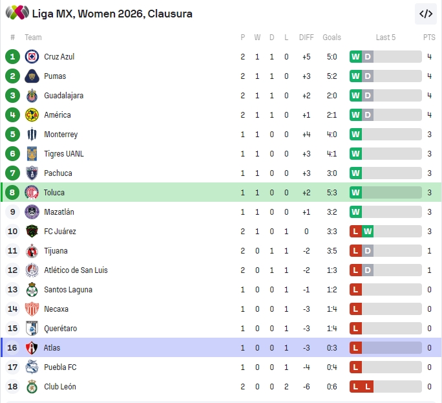
Task: Click FC Juárez's green W result badge
Action: [368, 232]
